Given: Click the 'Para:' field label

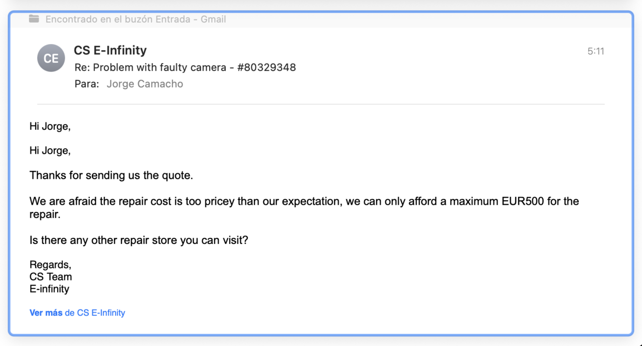Looking at the screenshot, I should (87, 84).
